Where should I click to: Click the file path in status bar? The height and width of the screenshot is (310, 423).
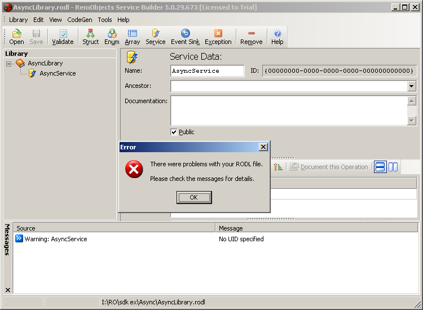click(x=153, y=302)
